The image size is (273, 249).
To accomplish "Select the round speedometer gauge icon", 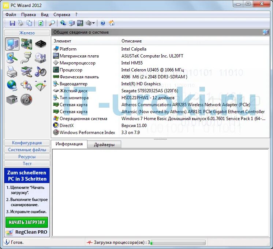I will tap(26, 100).
